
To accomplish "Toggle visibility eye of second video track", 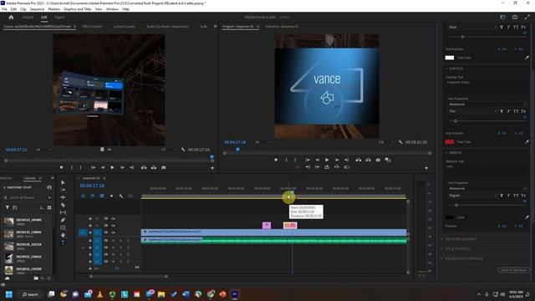I will 113,226.
